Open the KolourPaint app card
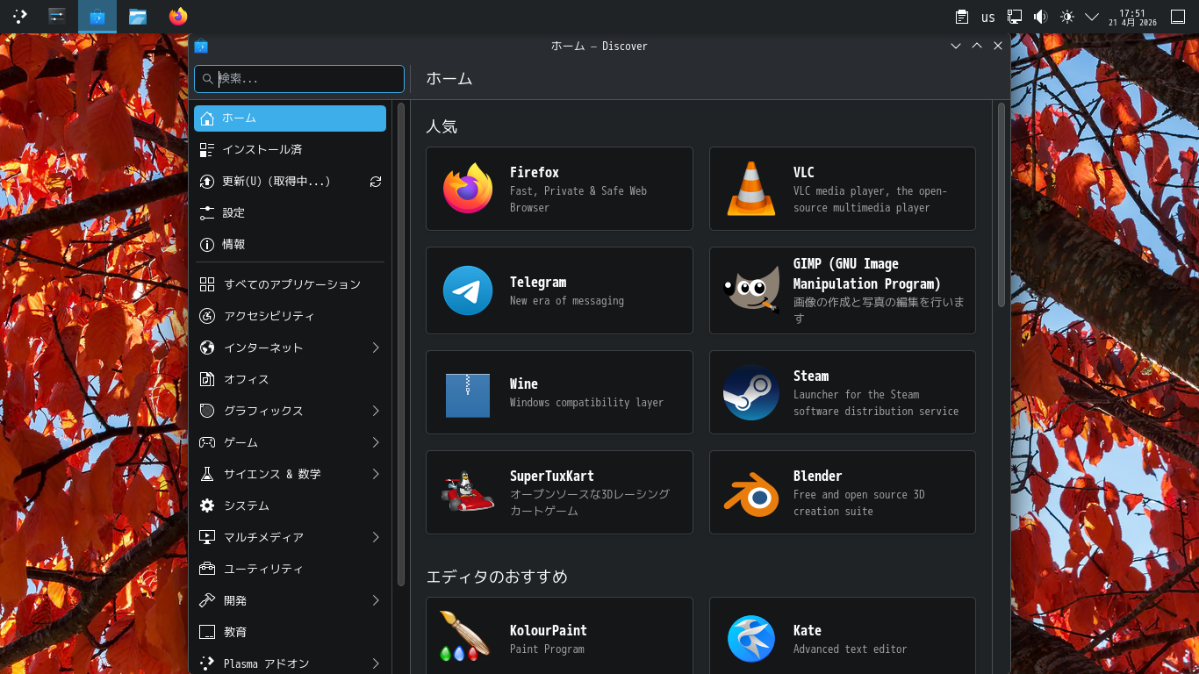Image resolution: width=1199 pixels, height=674 pixels. tap(559, 635)
